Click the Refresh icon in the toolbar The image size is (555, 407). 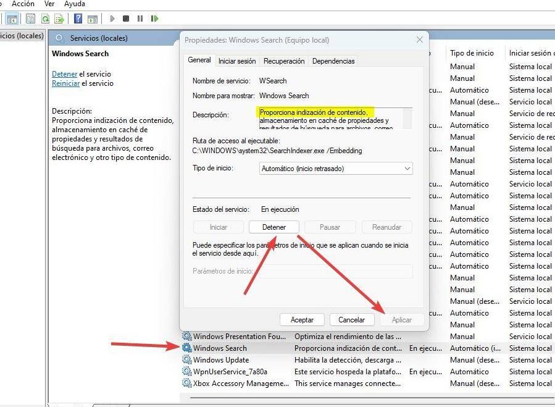(45, 19)
